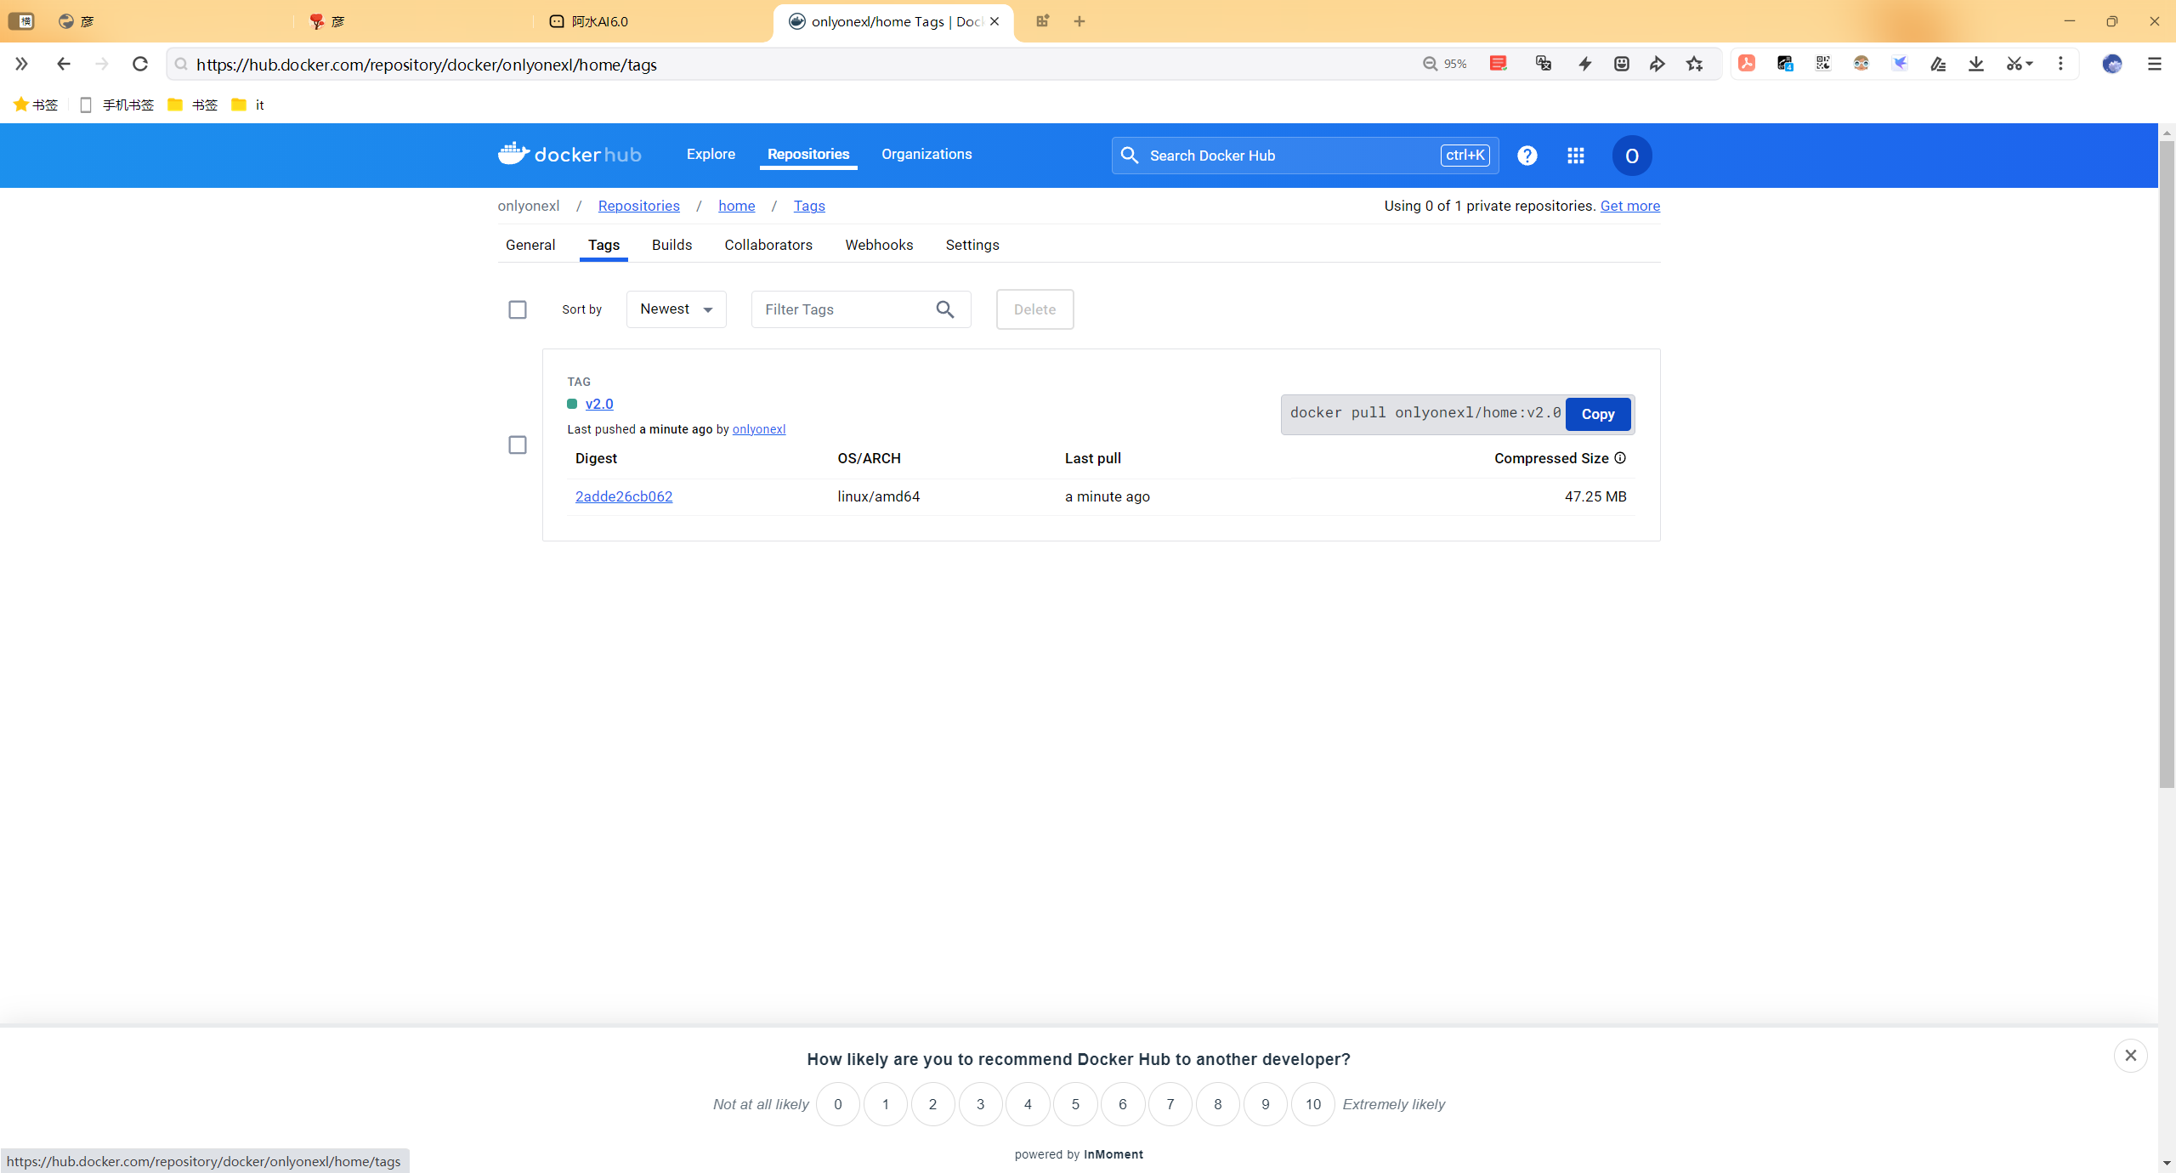
Task: Click the Docker Hub logo
Action: pyautogui.click(x=569, y=155)
